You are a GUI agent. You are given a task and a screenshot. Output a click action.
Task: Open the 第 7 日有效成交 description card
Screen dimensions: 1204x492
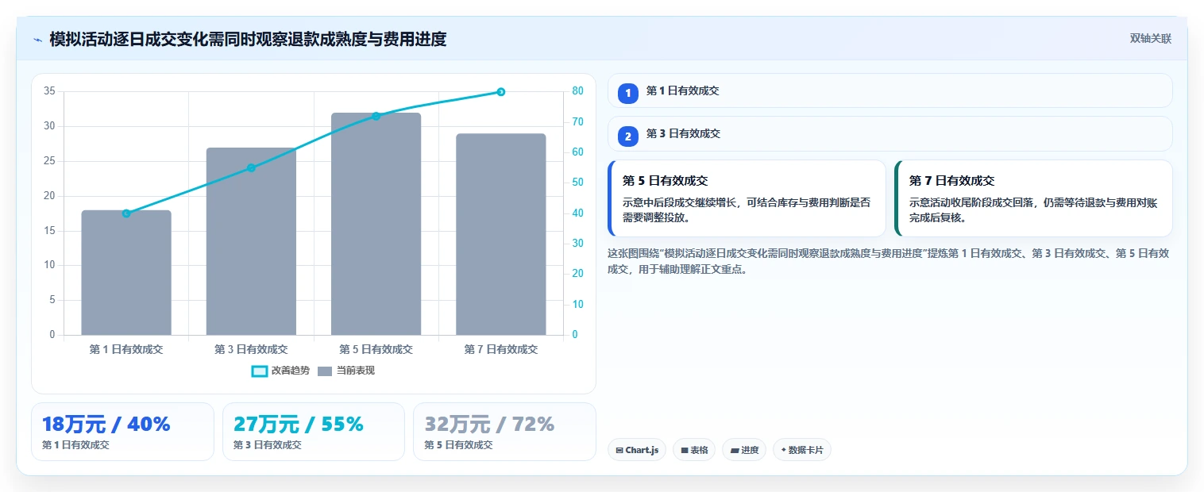1033,198
